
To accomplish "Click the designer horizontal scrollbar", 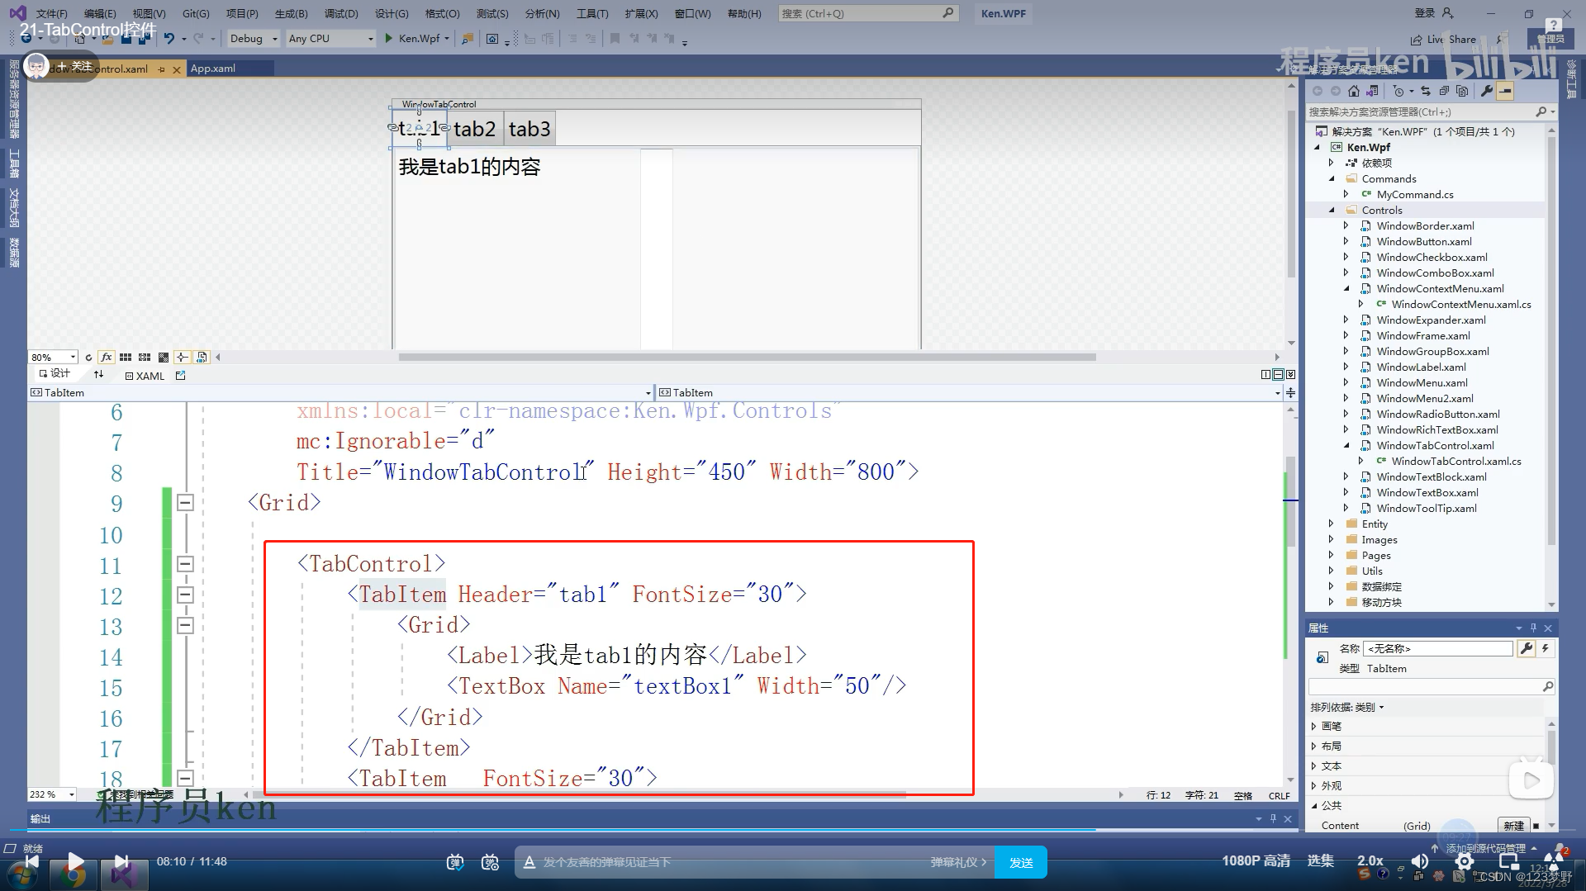I will 747,358.
